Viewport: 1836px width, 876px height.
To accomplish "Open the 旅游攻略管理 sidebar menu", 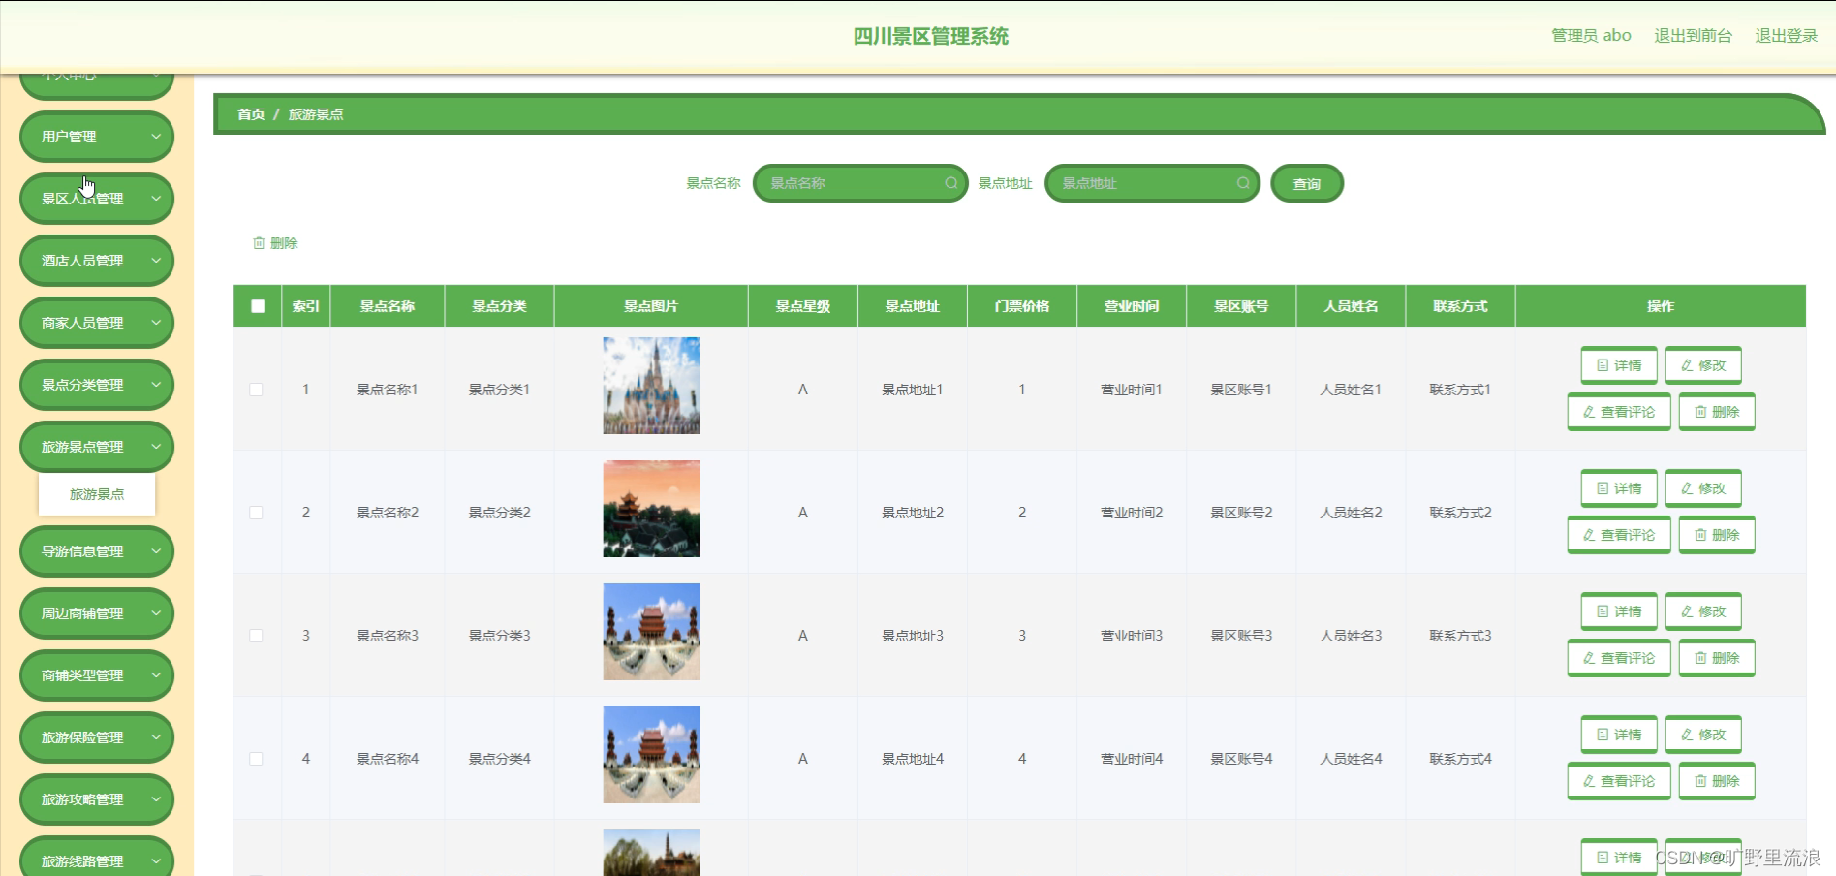I will (x=97, y=799).
